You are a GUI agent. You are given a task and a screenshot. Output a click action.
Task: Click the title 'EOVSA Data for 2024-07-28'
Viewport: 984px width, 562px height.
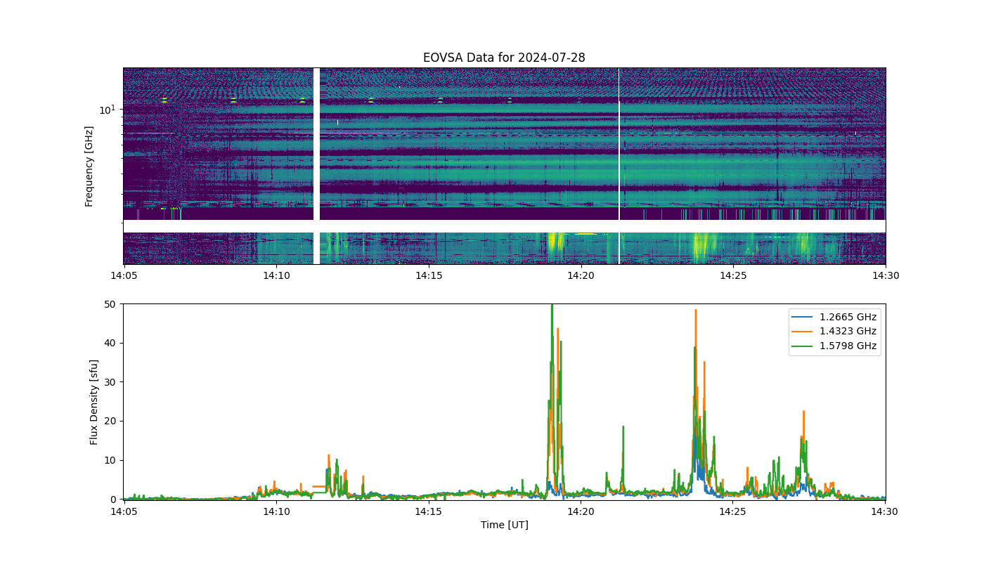504,58
